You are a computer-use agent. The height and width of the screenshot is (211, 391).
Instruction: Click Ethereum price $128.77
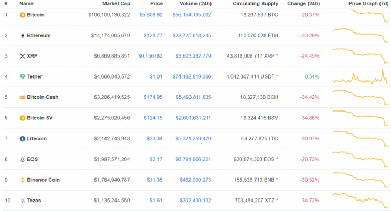coord(153,35)
